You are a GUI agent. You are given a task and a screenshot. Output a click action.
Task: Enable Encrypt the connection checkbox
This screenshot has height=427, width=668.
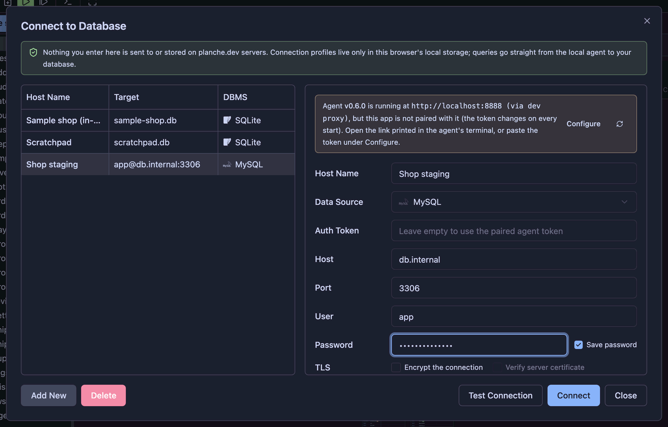click(x=396, y=367)
